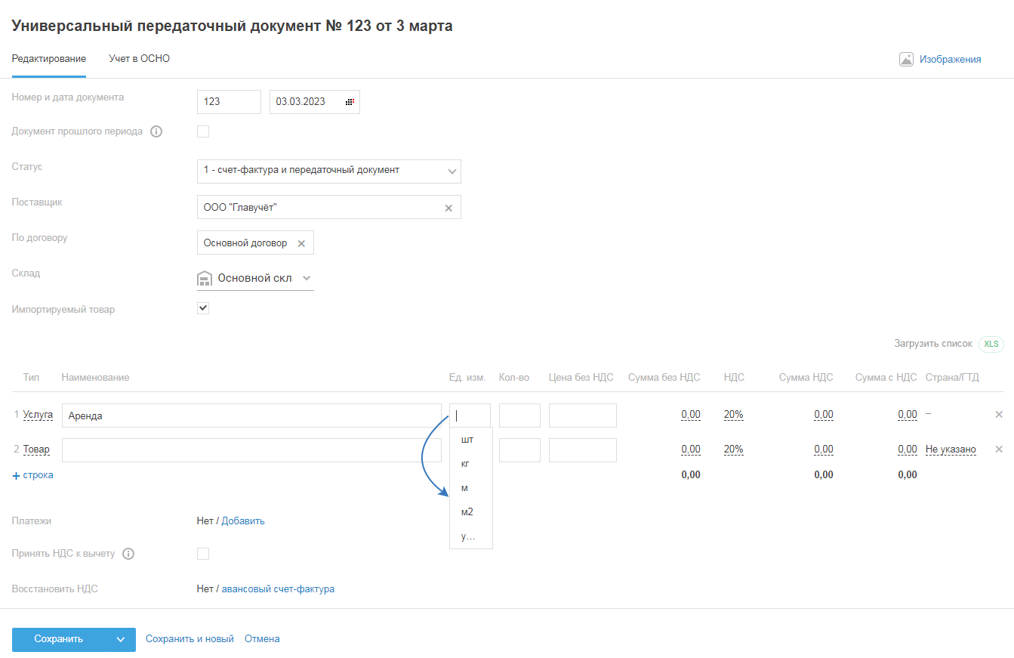The height and width of the screenshot is (658, 1014).
Task: Select кг from unit list
Action: click(x=465, y=464)
